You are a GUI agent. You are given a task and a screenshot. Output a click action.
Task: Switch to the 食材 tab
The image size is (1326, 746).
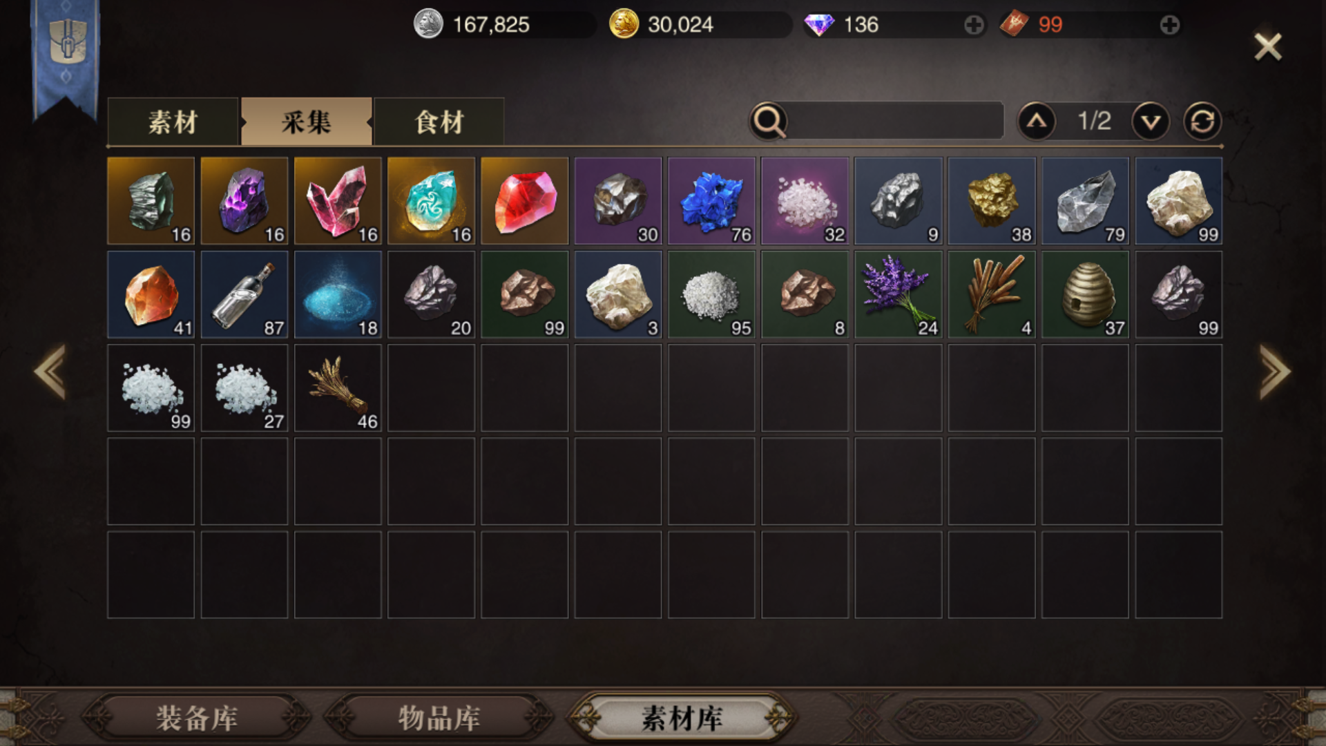point(439,122)
